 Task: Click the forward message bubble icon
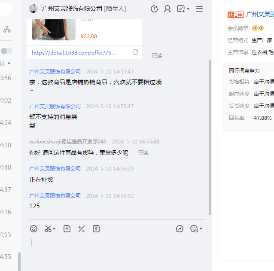point(180,229)
